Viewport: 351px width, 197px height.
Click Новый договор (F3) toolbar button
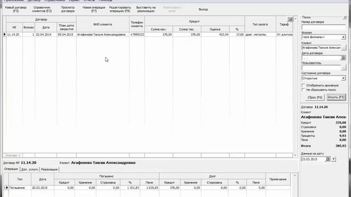16,9
